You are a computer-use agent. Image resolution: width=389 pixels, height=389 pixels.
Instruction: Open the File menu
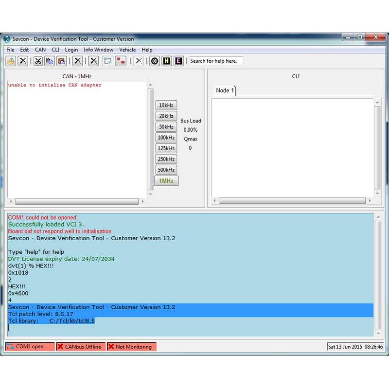pos(10,50)
